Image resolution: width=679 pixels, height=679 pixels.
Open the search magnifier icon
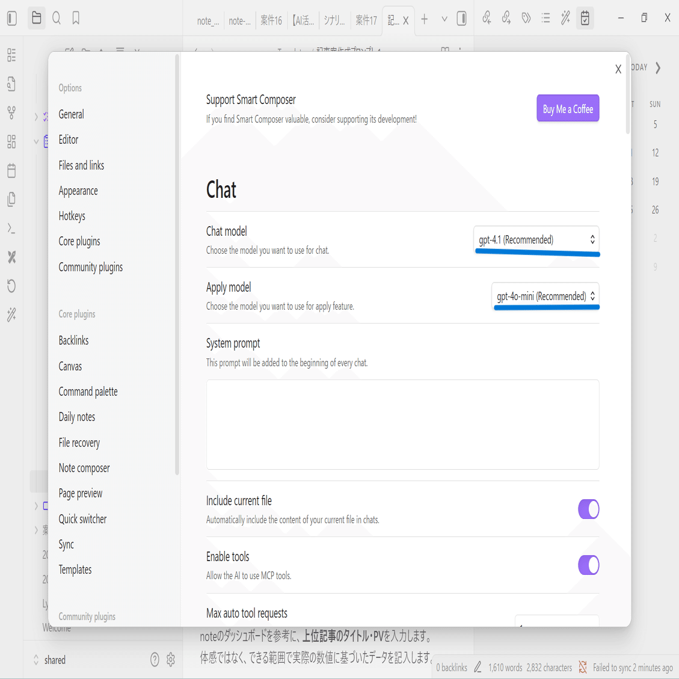pyautogui.click(x=57, y=18)
